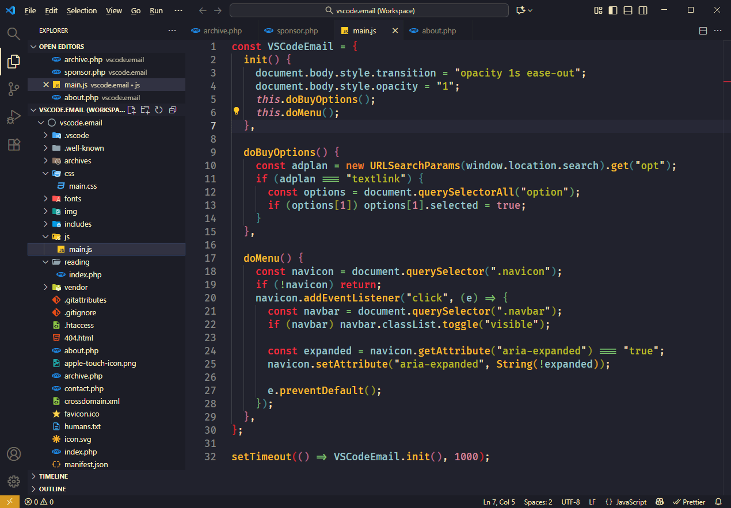Open the Run and Debug view
The image size is (731, 508).
point(13,117)
